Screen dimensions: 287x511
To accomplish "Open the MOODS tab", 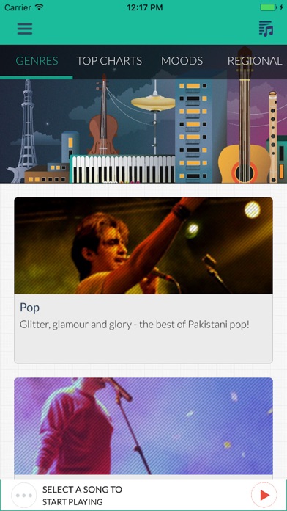I will (x=182, y=61).
